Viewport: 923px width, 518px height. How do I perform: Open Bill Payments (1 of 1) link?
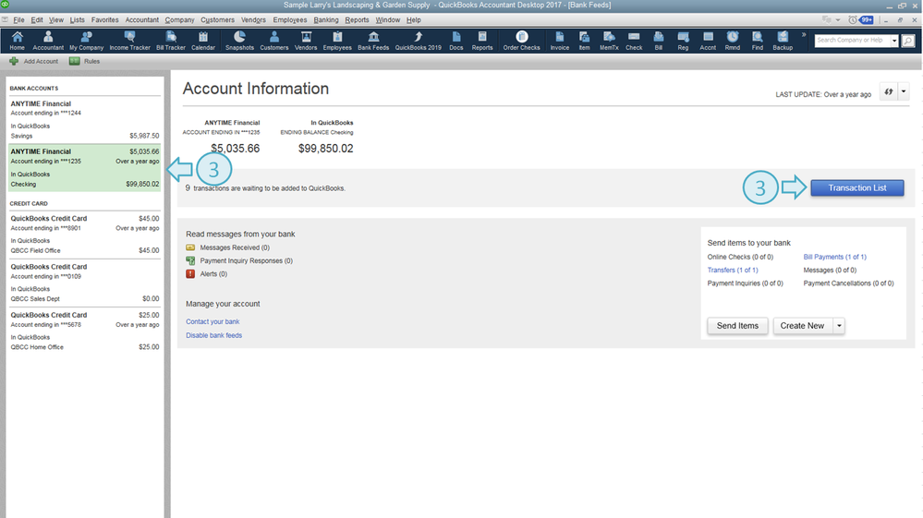click(x=834, y=257)
